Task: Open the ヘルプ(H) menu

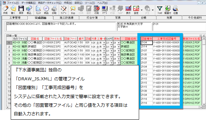Action: tap(102, 3)
